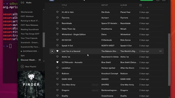Image resolution: width=175 pixels, height=98 pixels.
Task: Select Reading Soundtrack playlist
Action: (30, 29)
